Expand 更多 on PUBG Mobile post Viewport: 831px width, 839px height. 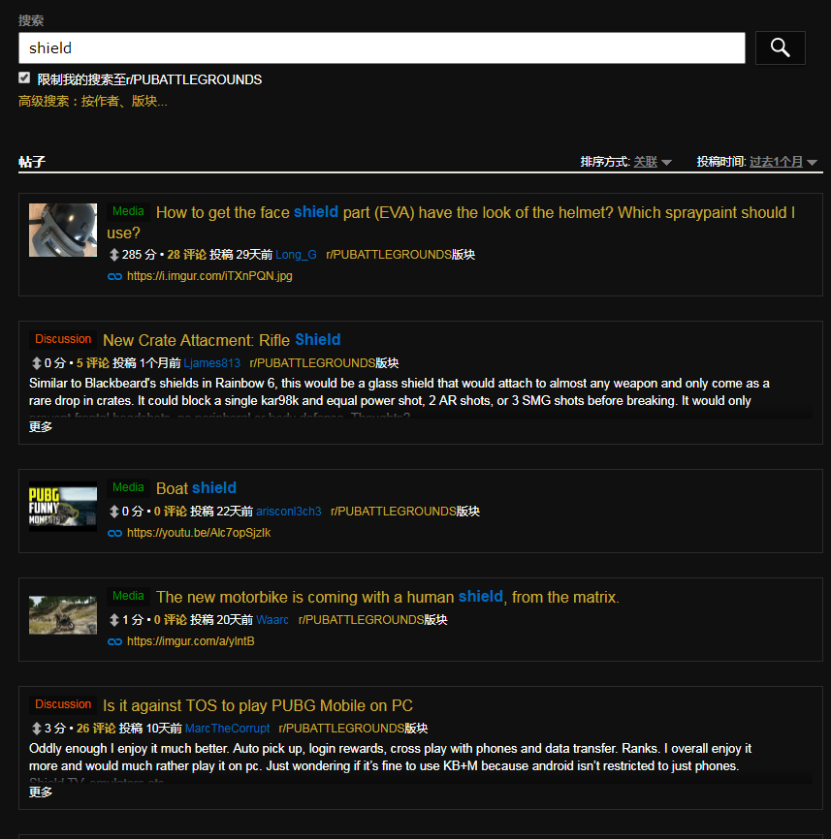point(41,792)
